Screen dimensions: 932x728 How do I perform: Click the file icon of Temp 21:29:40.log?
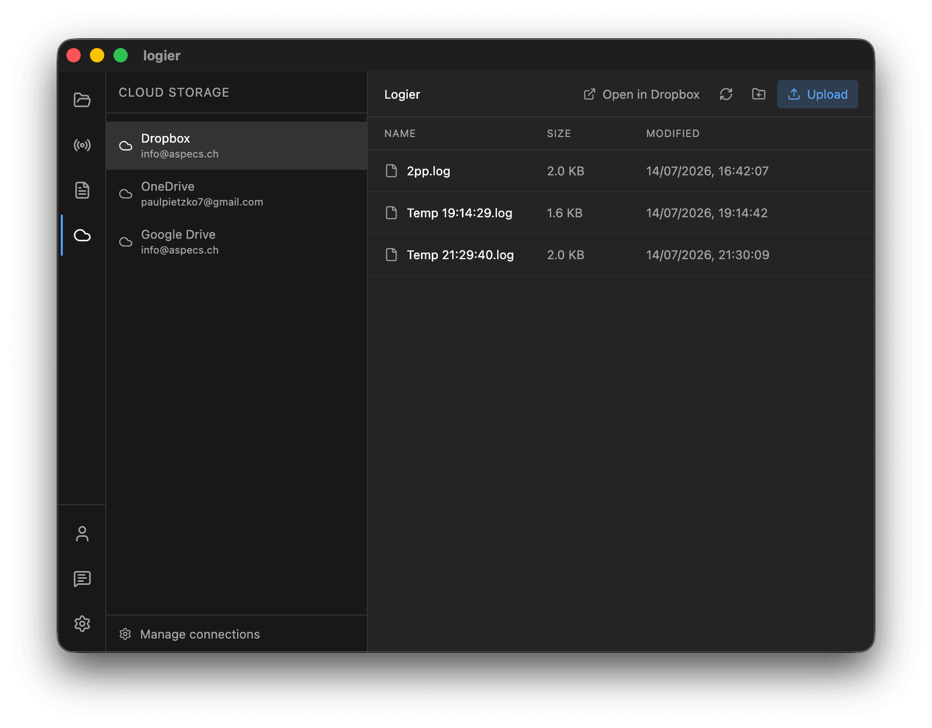point(391,255)
